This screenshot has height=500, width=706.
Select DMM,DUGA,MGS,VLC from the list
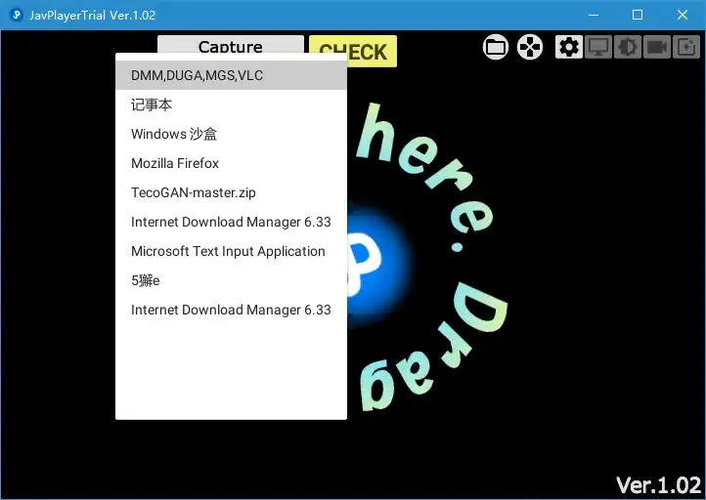[231, 75]
